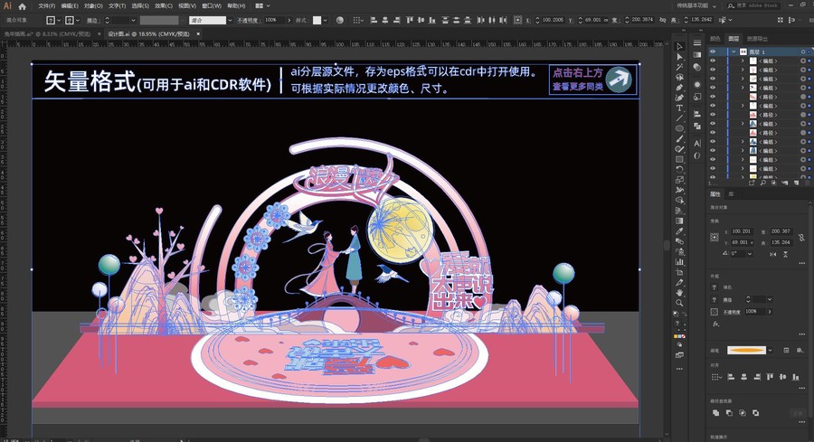
Task: Hide the first <路径> sublayer
Action: pyautogui.click(x=713, y=97)
